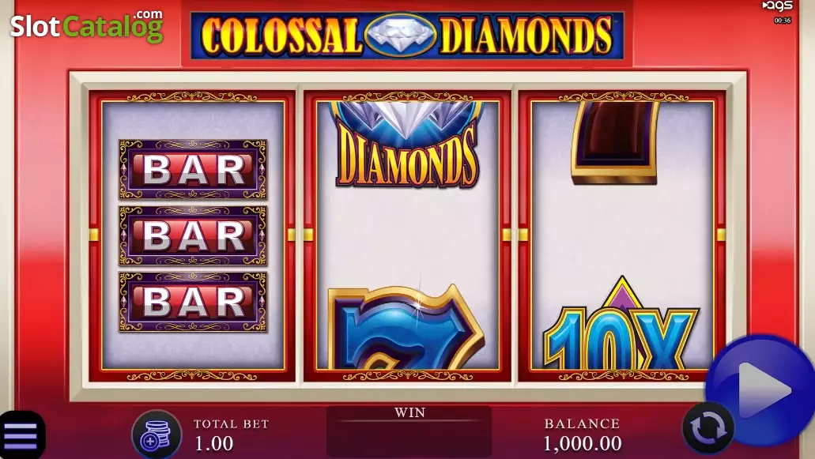Image resolution: width=815 pixels, height=459 pixels.
Task: Click the Balance 1,000.00 amount
Action: coord(582,443)
